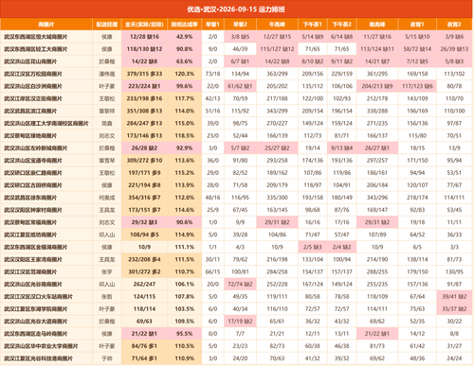Select the 95.5% rate cell
The image size is (474, 366).
tap(185, 334)
